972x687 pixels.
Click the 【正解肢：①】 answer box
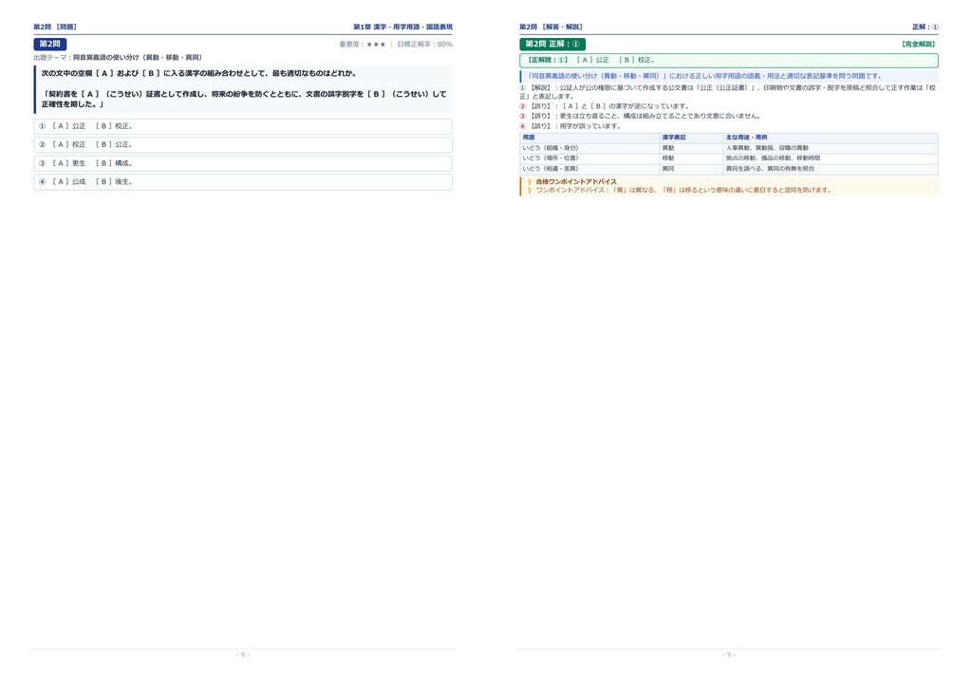(x=729, y=60)
